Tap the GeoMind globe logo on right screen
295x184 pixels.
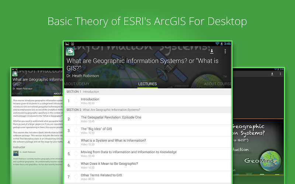[x=270, y=161]
